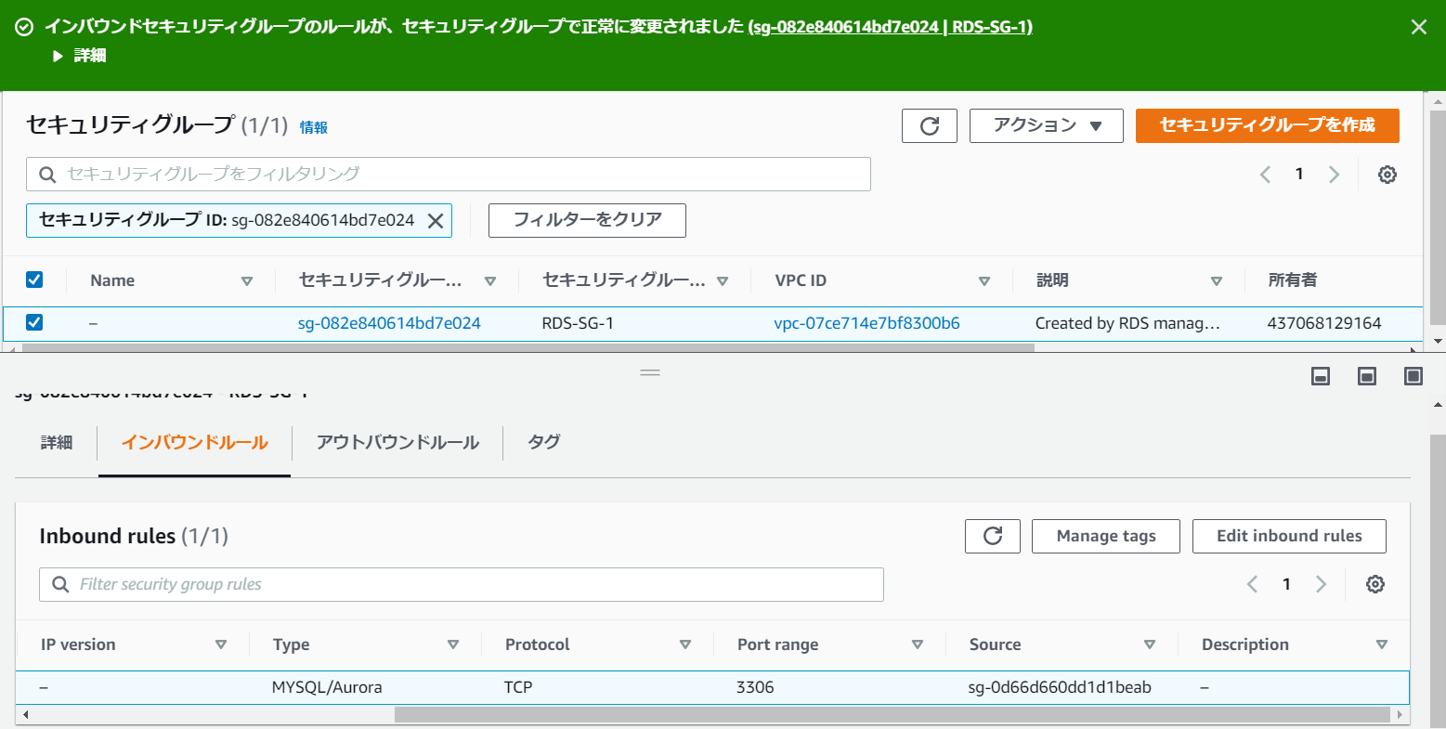1446x729 pixels.
Task: Sort inbound rules by Type
Action: click(453, 644)
